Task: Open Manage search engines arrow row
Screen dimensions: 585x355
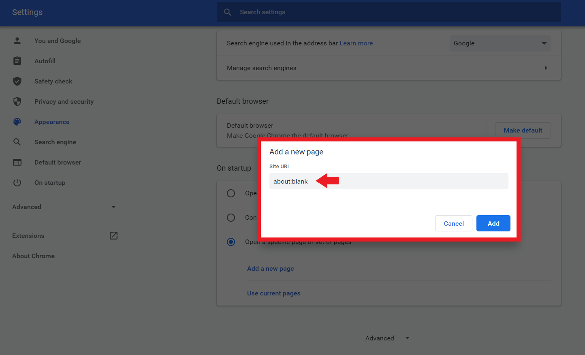Action: click(389, 68)
